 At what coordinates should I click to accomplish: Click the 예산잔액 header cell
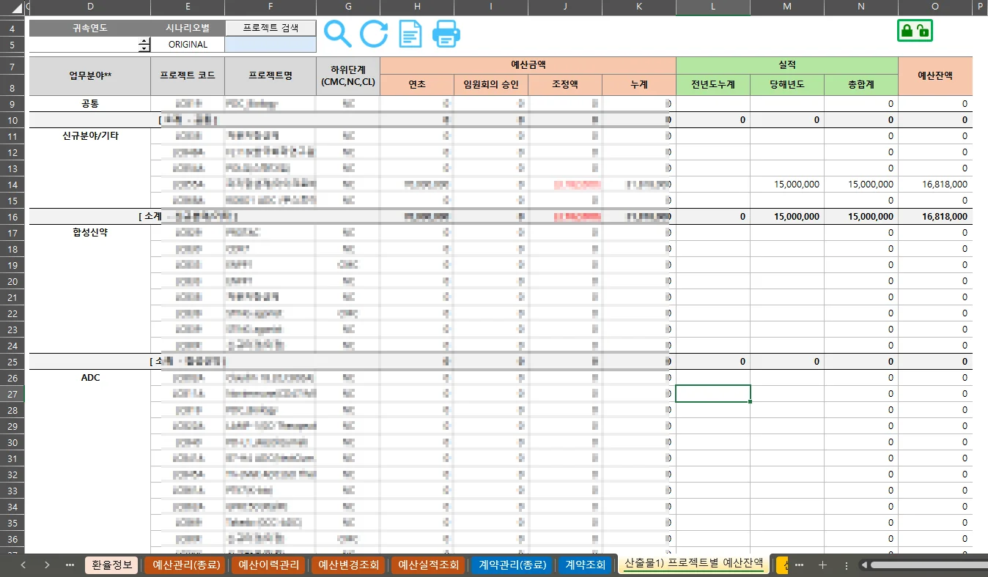934,75
